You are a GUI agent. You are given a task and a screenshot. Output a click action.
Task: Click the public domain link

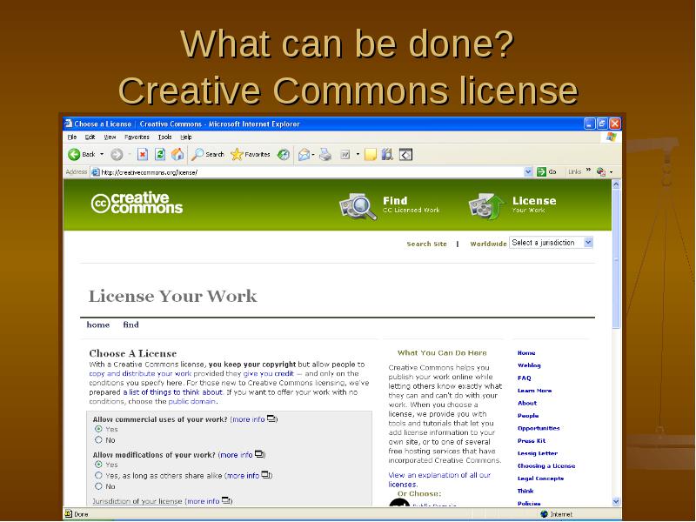191,401
